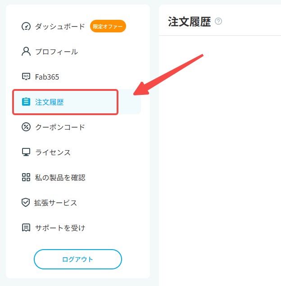This screenshot has height=286, width=281.
Task: Navigate to ライセンス page
Action: pyautogui.click(x=53, y=152)
